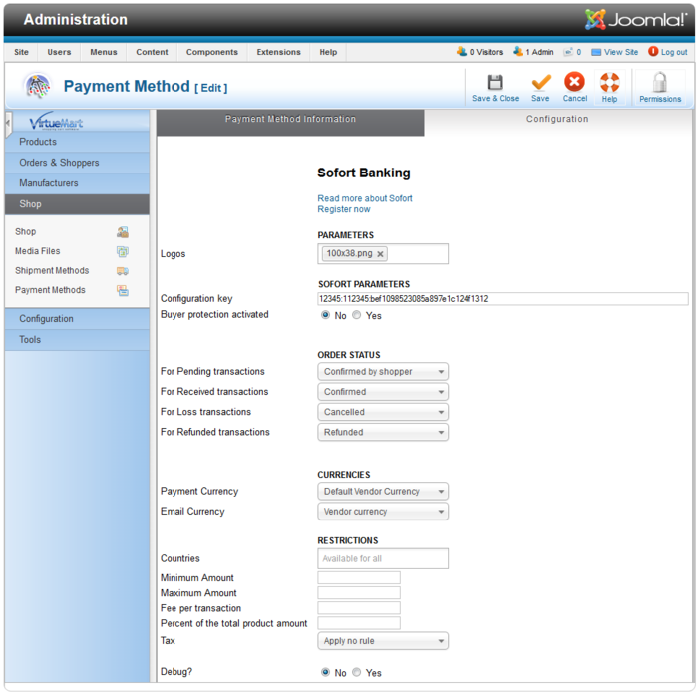Click the Shipment Methods truck icon

123,271
